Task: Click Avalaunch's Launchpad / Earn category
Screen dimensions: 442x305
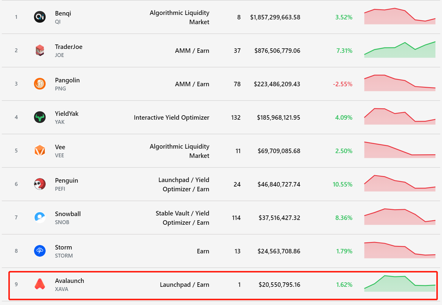Action: [185, 285]
